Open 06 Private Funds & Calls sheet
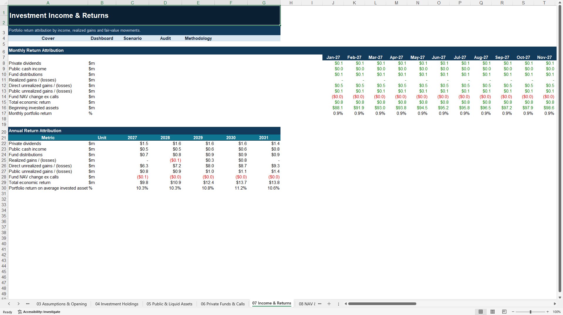 pyautogui.click(x=223, y=304)
